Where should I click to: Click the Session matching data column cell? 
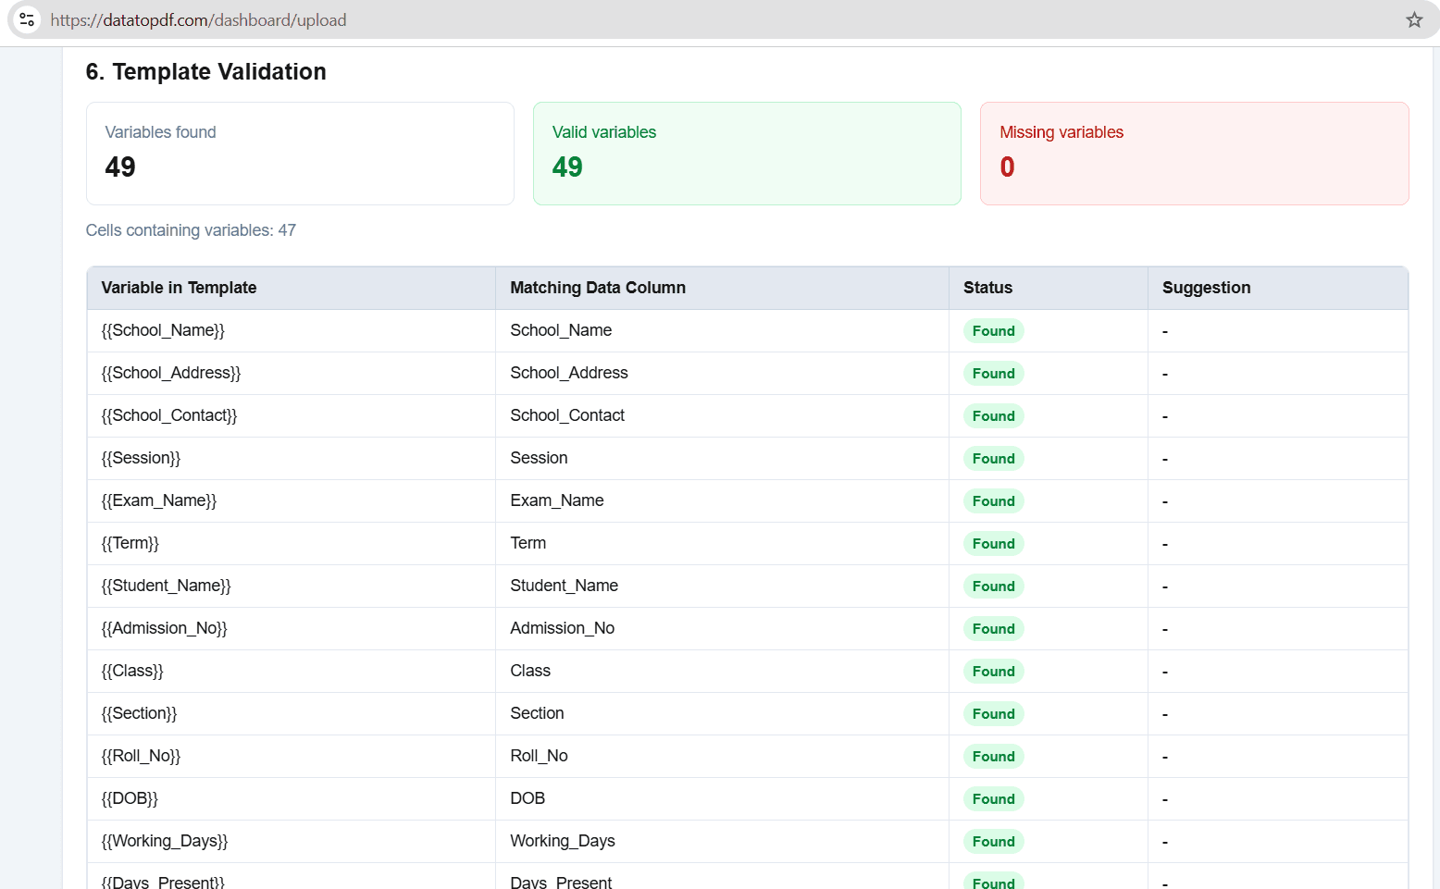[722, 458]
